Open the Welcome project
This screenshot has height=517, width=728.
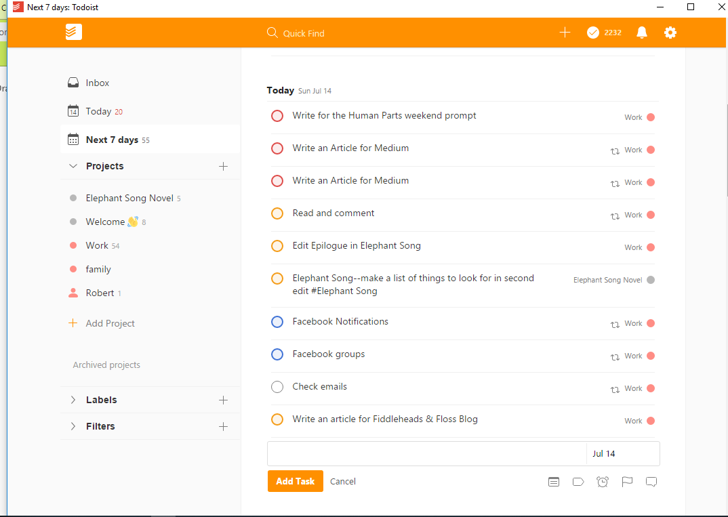[x=105, y=222]
